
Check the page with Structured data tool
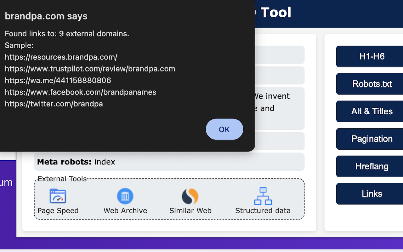pyautogui.click(x=263, y=201)
